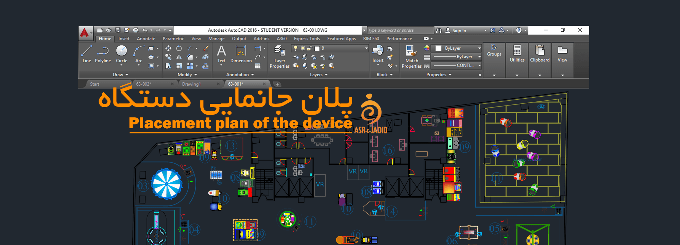The height and width of the screenshot is (245, 680).
Task: Select the Rotate tool
Action: tap(179, 48)
